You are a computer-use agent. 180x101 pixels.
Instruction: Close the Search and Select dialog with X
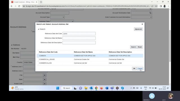pyautogui.click(x=142, y=24)
